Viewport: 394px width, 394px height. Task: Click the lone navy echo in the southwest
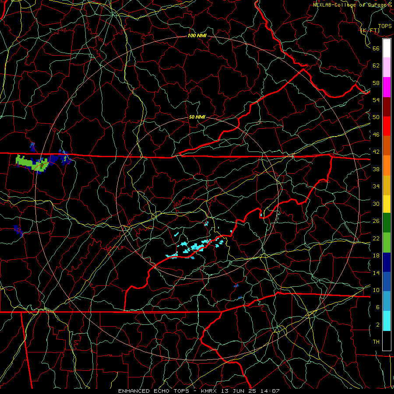coord(18,230)
